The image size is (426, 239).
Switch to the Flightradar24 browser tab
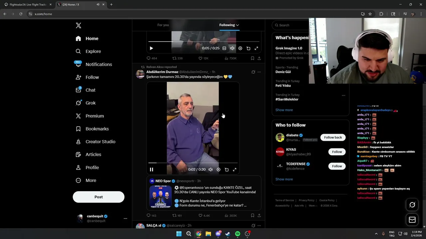(x=28, y=5)
